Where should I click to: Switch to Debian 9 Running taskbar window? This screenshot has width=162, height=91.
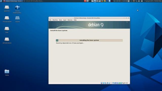click(13, 1)
